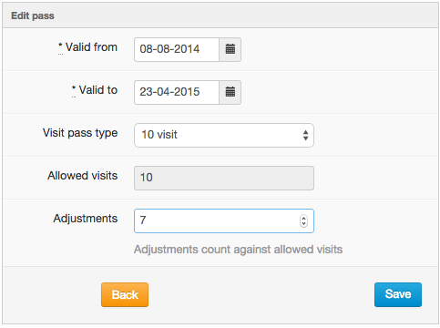Decrease Adjustments with the down arrow
This screenshot has height=328, width=440.
[x=303, y=224]
